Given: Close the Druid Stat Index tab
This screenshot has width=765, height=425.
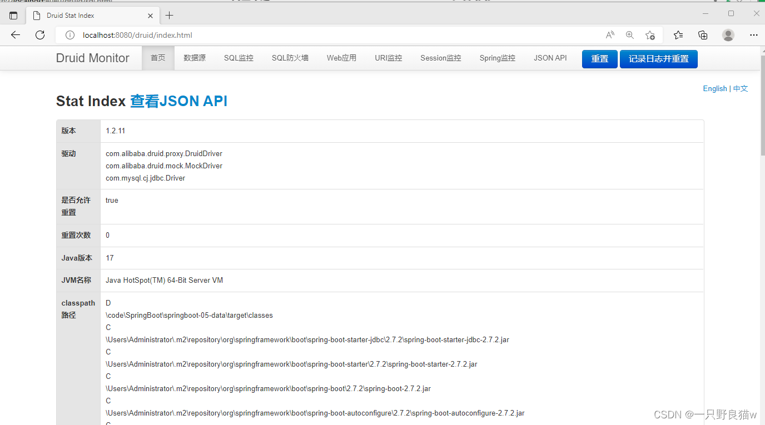Looking at the screenshot, I should point(151,16).
